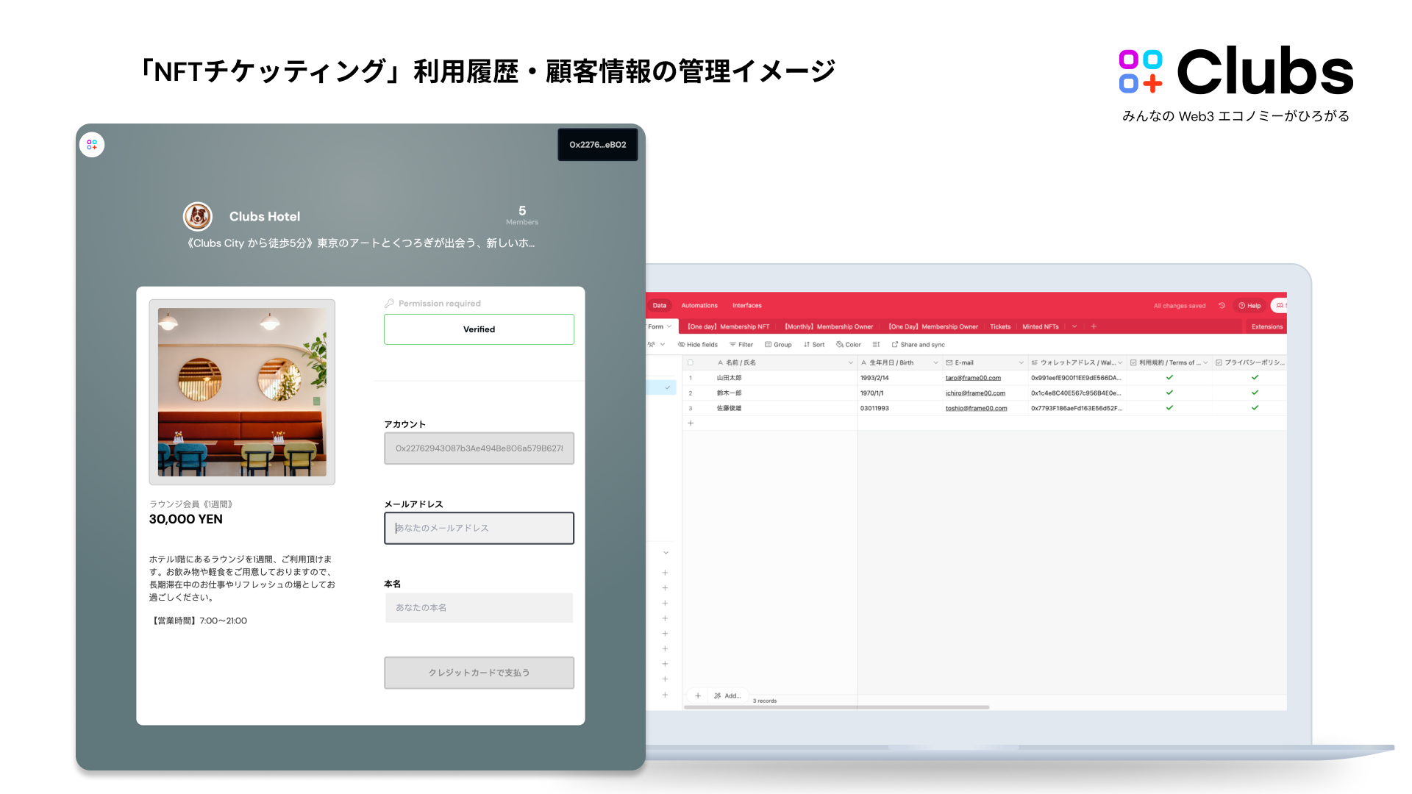The image size is (1412, 794).
Task: Switch to Tickets table tab
Action: pos(1000,326)
